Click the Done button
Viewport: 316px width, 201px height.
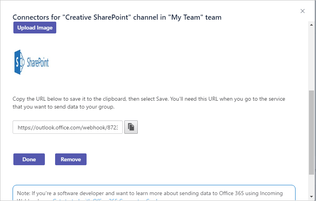pyautogui.click(x=29, y=159)
